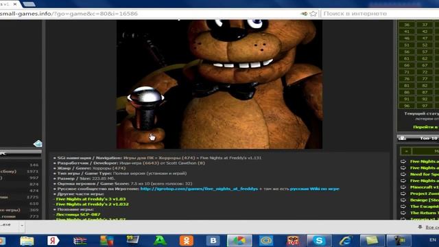Open 'Project Zom…' in the Топ-10 list
The image size is (439, 247).
click(425, 193)
